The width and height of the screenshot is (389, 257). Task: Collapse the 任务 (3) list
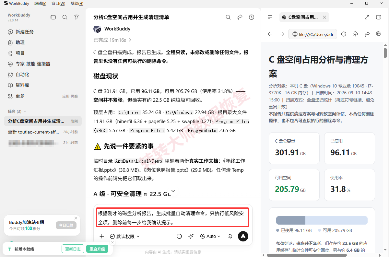[17, 111]
